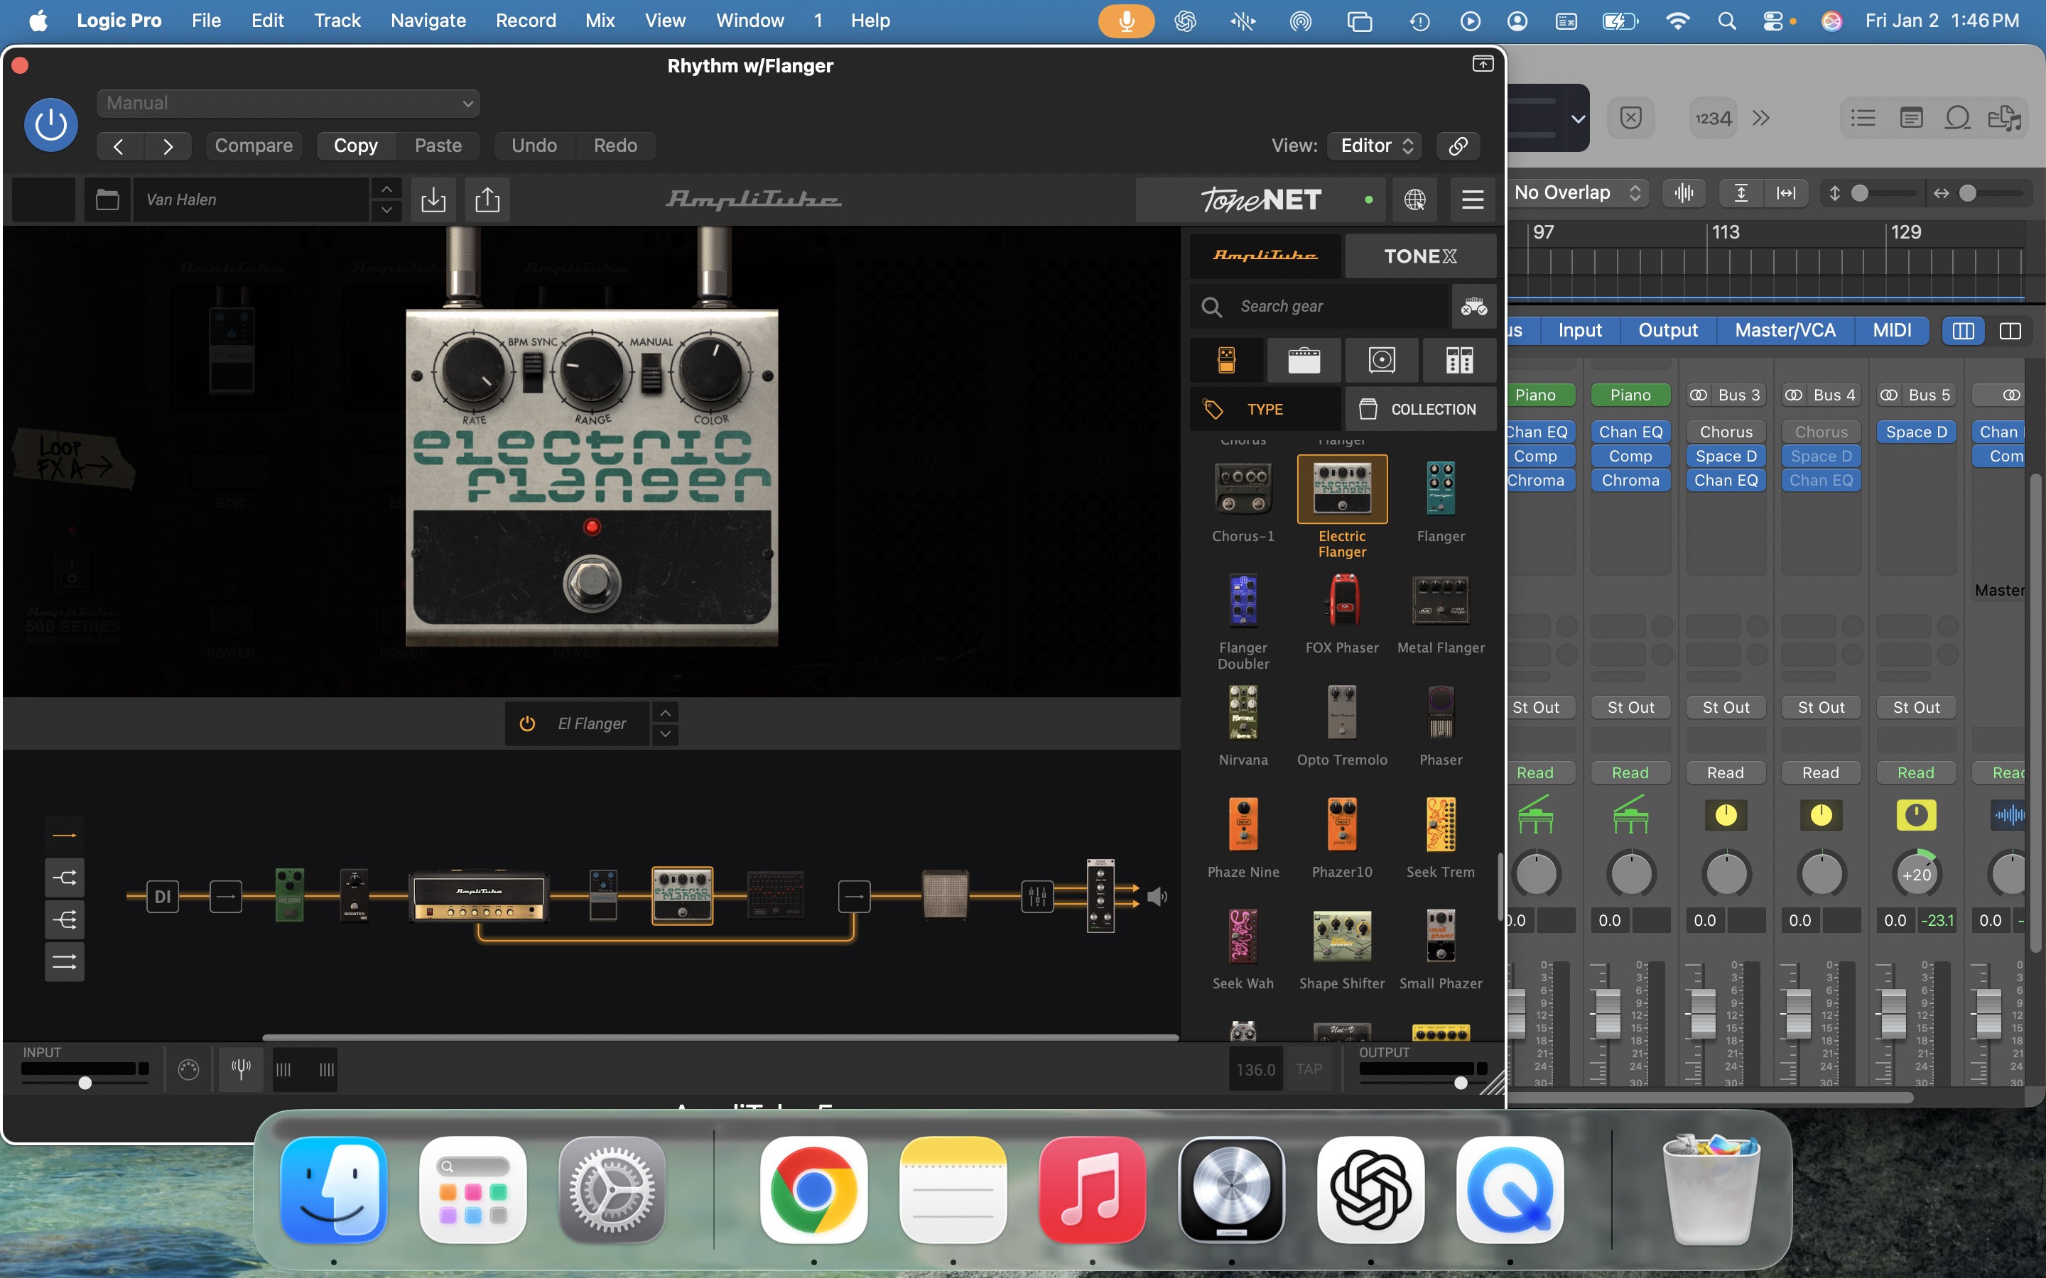Screen dimensions: 2046x1278
Task: Select the cabinet speaker category icon
Action: coord(1382,360)
